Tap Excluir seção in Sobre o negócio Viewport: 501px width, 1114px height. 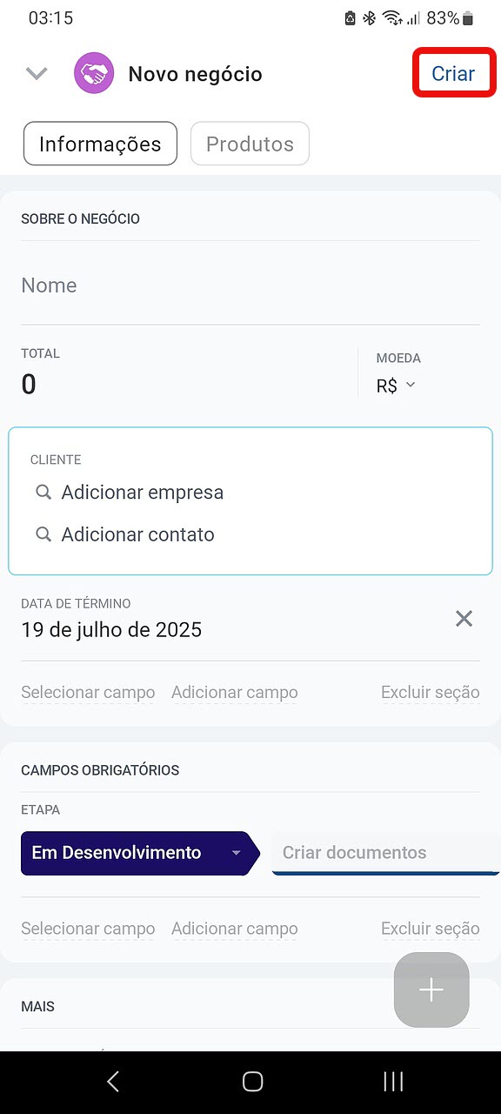[x=431, y=693]
